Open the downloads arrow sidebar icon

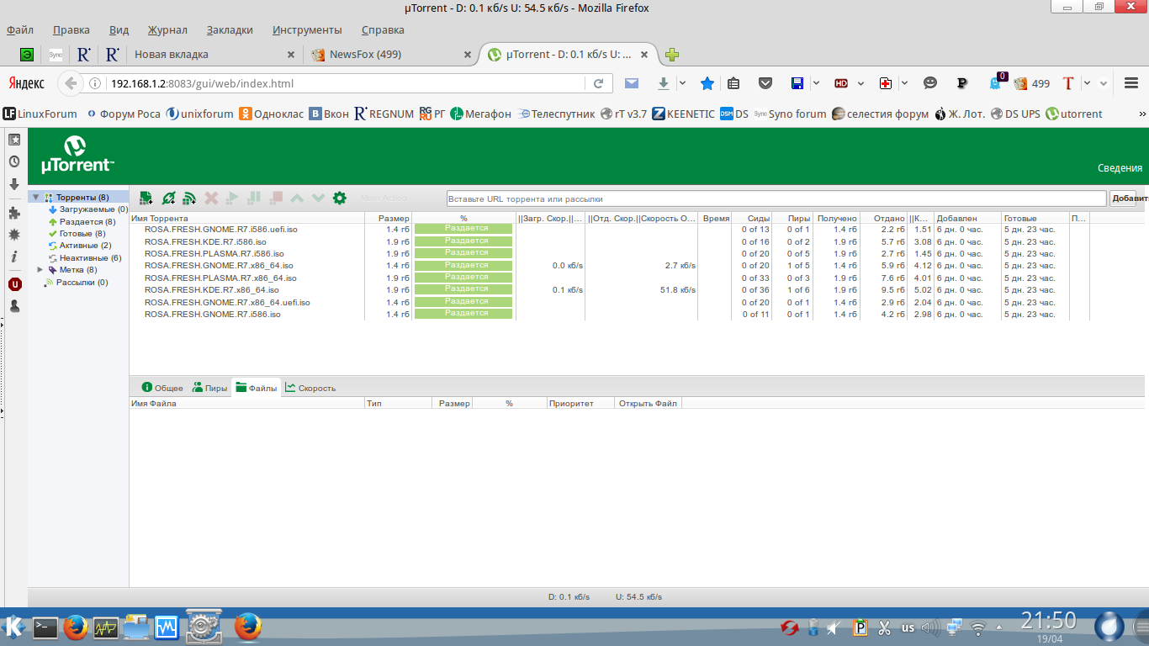click(14, 184)
